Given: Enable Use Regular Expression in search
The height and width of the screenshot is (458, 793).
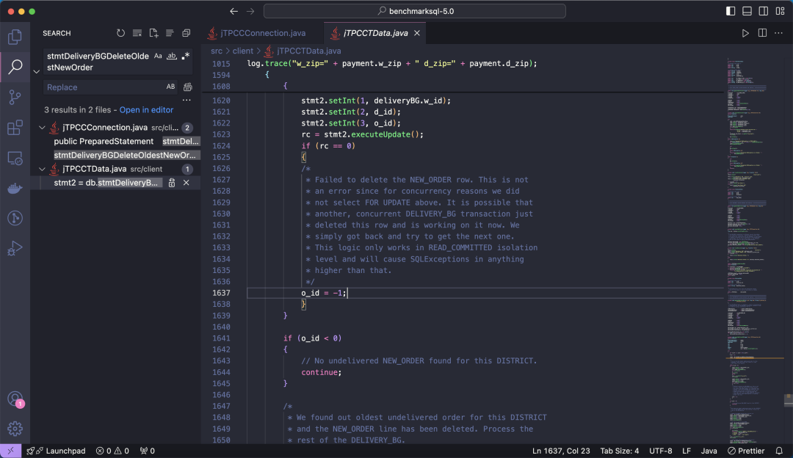Looking at the screenshot, I should (186, 56).
